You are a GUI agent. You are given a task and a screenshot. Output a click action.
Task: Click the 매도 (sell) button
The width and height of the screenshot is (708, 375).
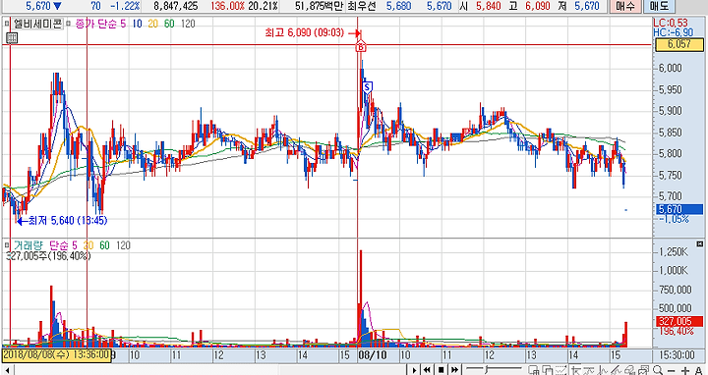[x=658, y=6]
